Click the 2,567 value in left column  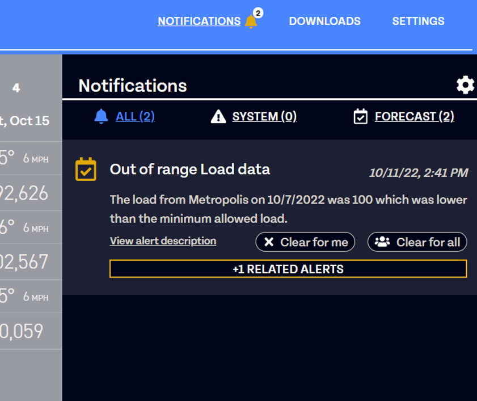24,261
